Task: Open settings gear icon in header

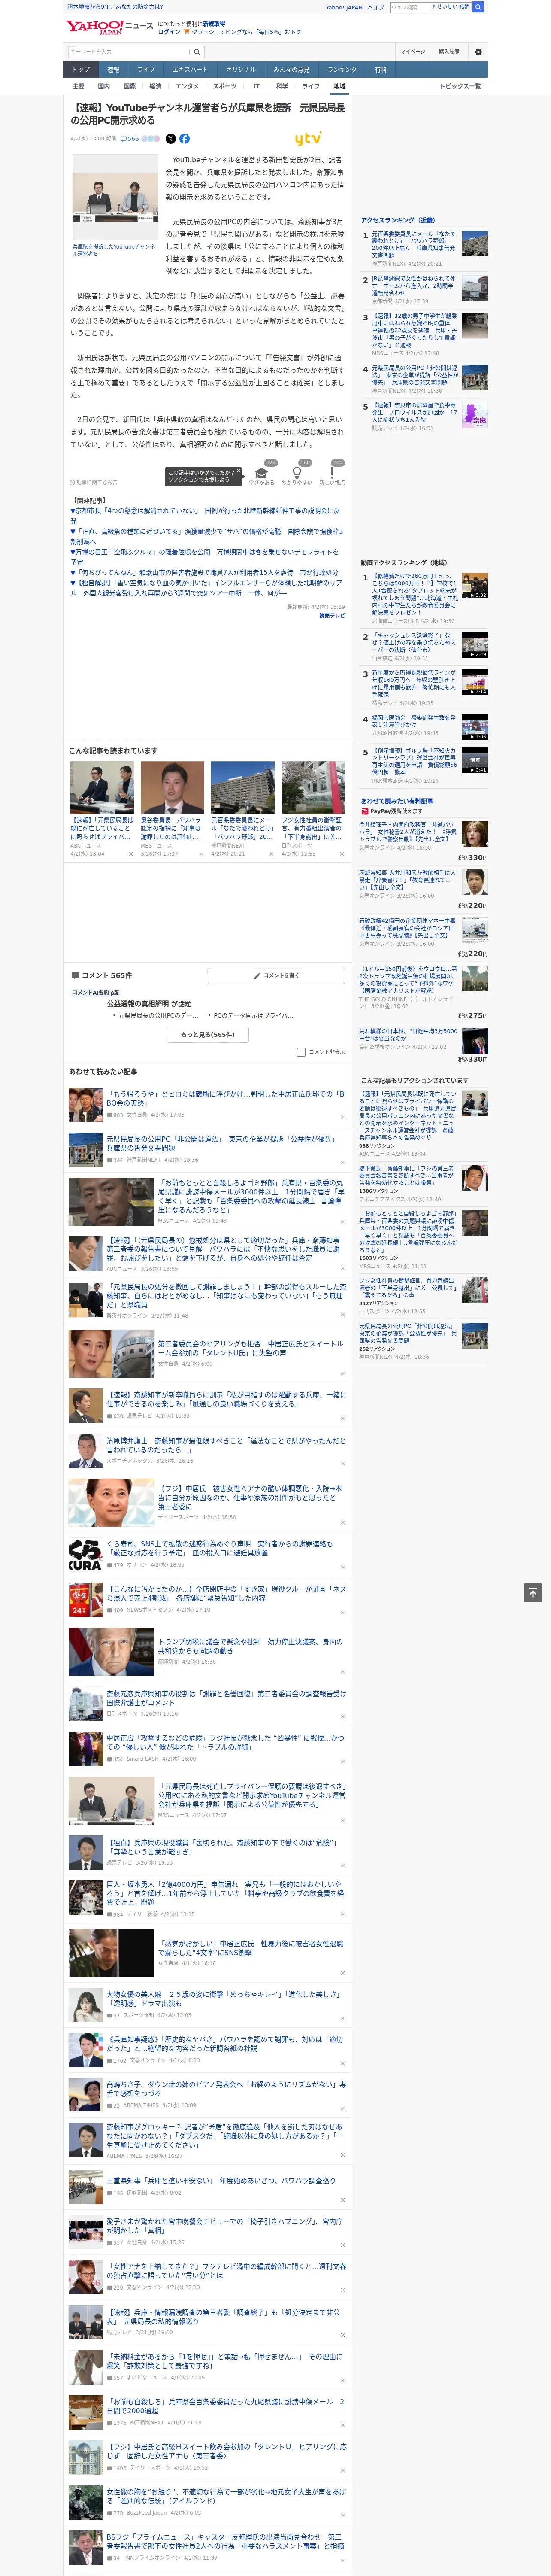Action: click(478, 51)
